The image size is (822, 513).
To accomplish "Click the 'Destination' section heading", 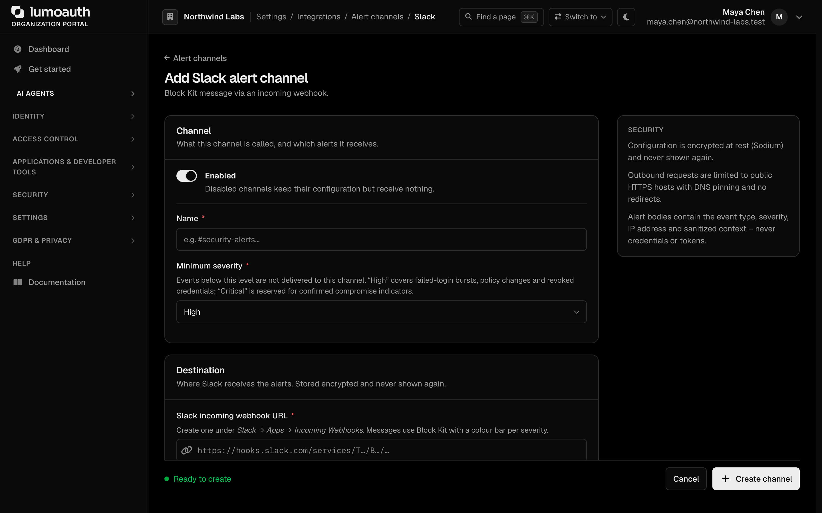I will [200, 370].
